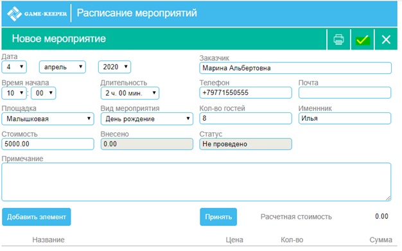Choose a venue in the Площадка dropdown
This screenshot has width=402, height=251.
click(48, 119)
